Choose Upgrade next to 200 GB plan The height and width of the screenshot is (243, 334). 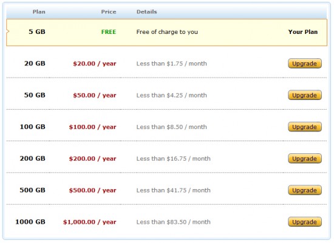click(x=305, y=158)
